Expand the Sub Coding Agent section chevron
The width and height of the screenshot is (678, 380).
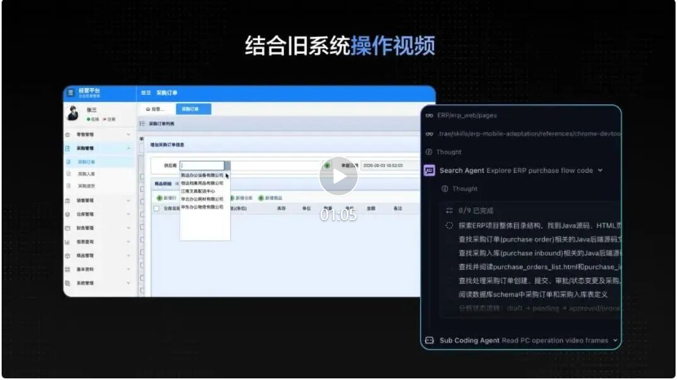click(615, 340)
